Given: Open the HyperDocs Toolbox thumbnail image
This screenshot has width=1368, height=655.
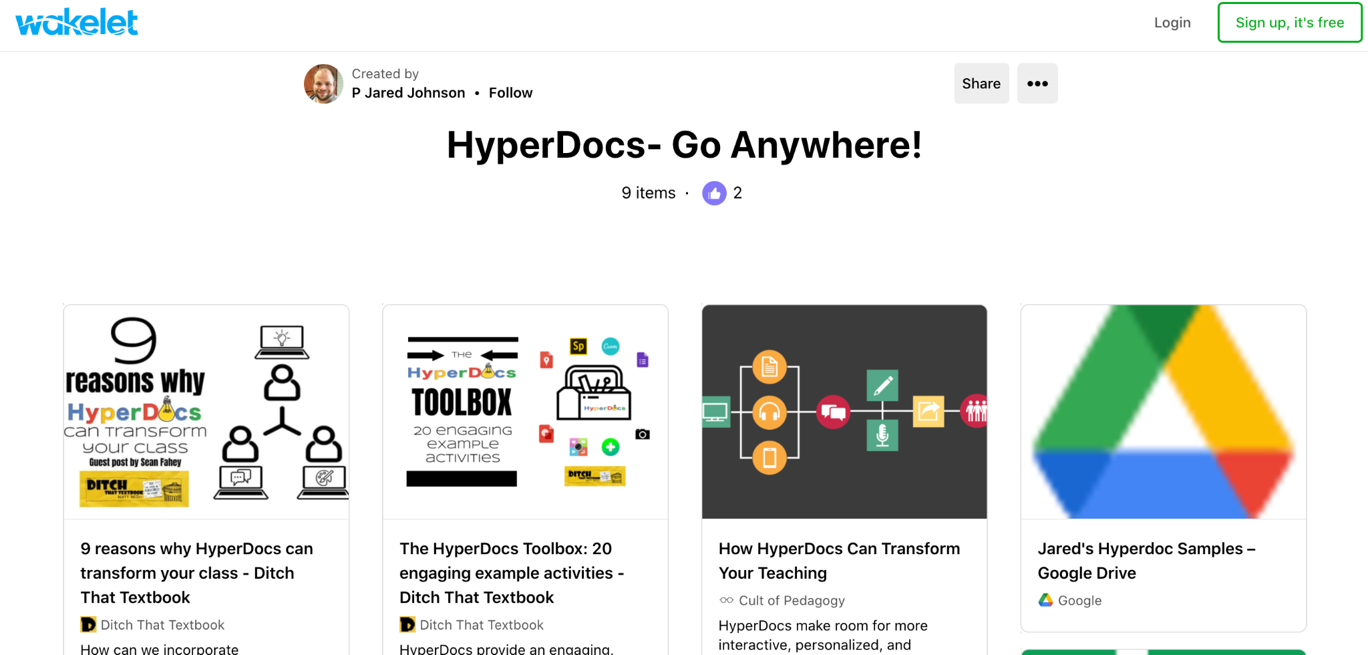Looking at the screenshot, I should [525, 412].
